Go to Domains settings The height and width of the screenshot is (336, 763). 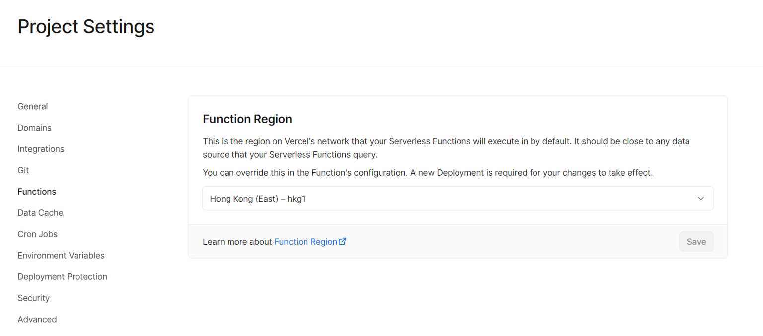34,128
